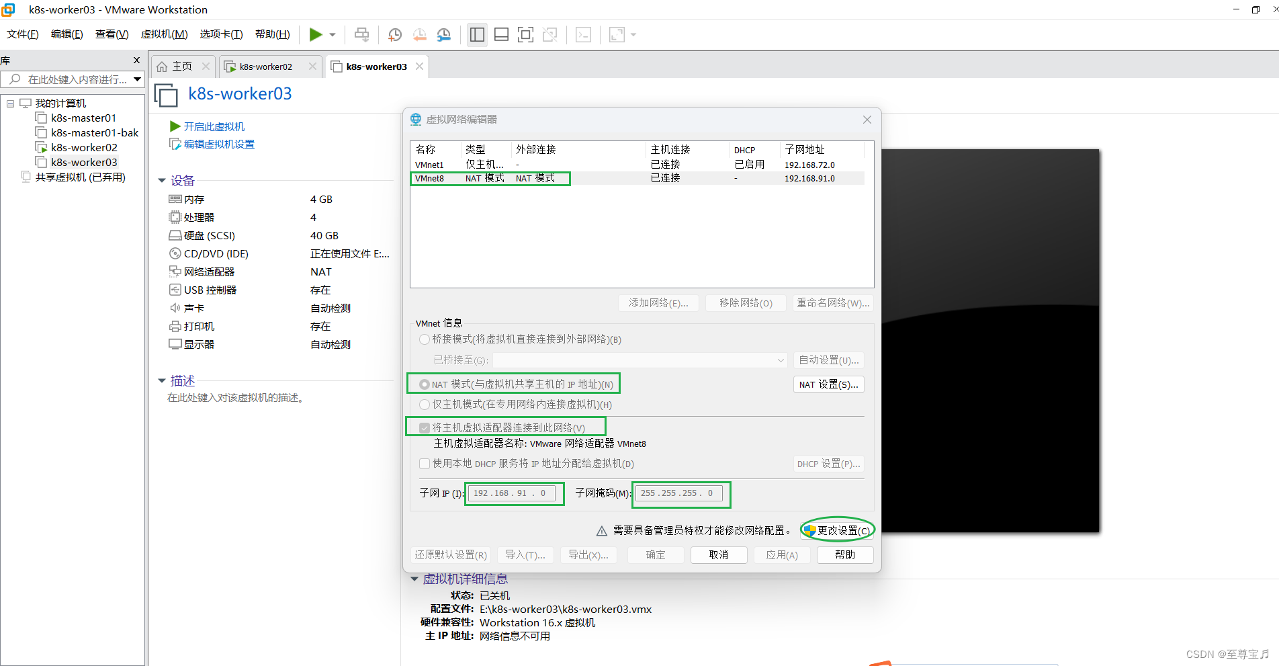Close the k8s-worker03 tab
Screen dimensions: 1279x666
pyautogui.click(x=419, y=66)
